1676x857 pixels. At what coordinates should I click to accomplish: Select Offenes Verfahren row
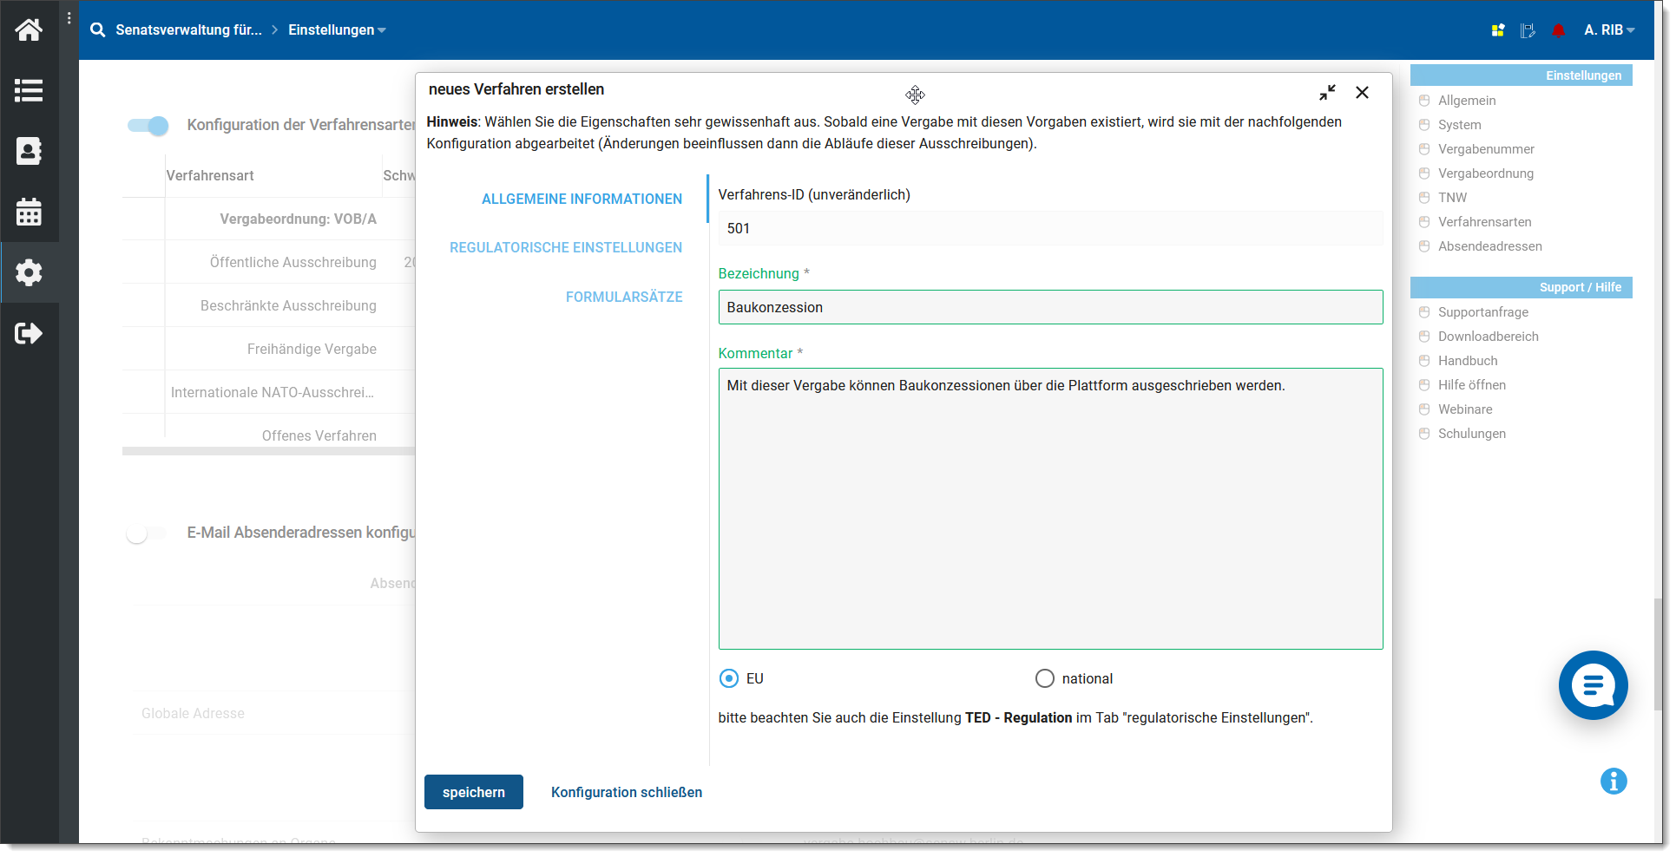click(x=269, y=434)
